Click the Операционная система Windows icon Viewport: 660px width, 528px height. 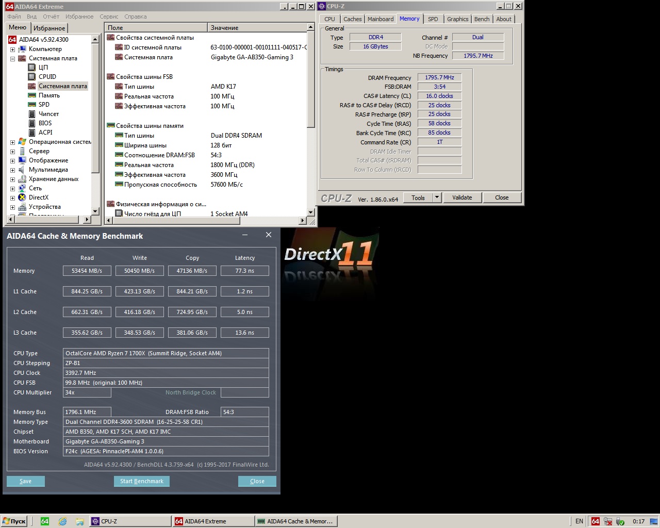click(x=22, y=142)
